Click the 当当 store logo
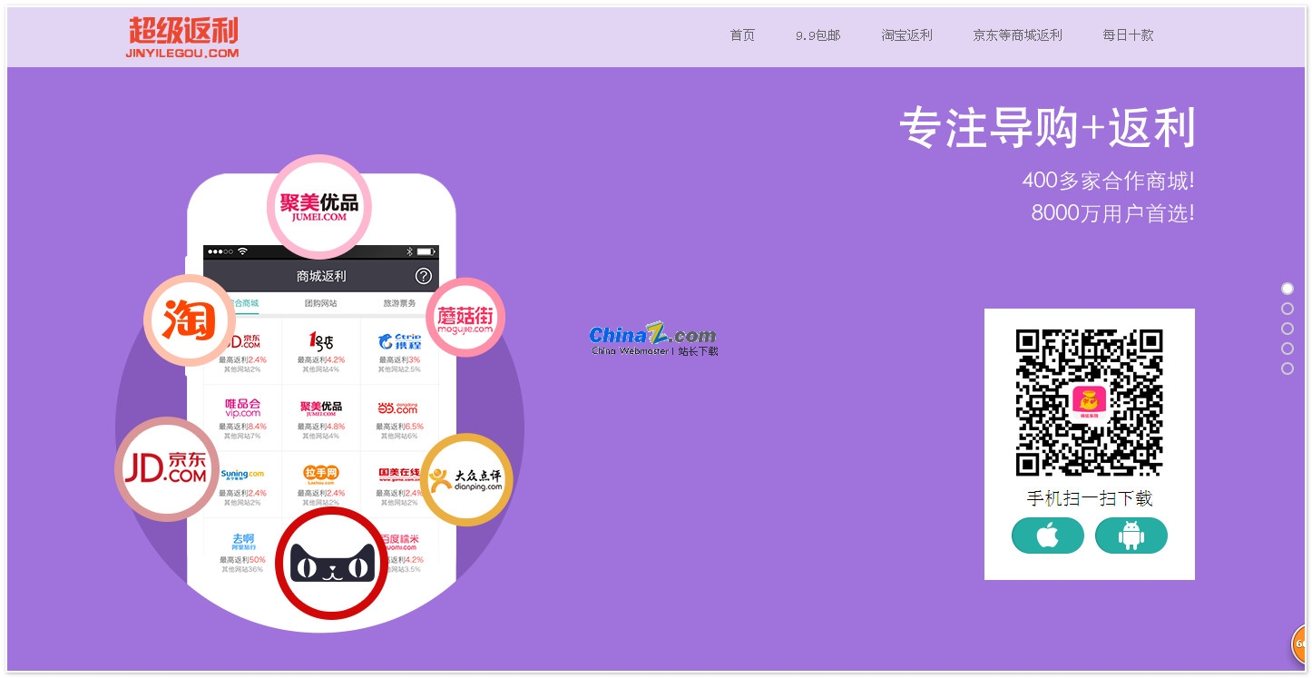 pos(399,408)
